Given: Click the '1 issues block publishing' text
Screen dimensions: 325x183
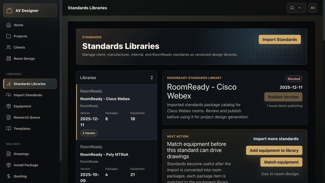Looking at the screenshot, I should [x=284, y=106].
